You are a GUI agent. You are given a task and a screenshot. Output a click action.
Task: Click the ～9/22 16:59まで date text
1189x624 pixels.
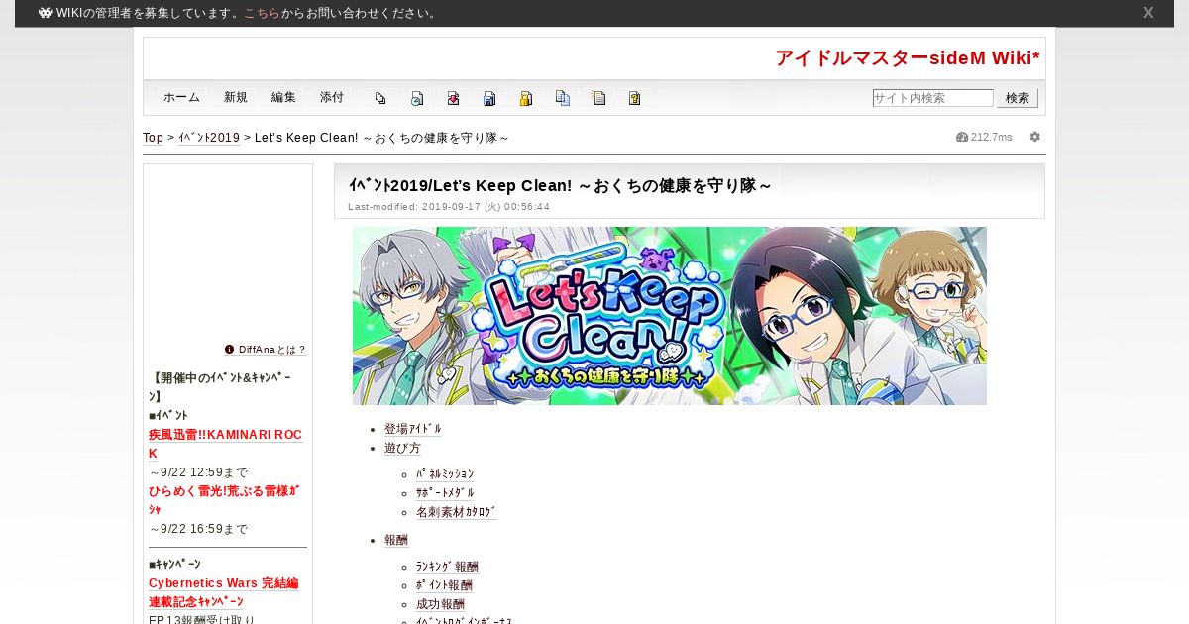[198, 529]
